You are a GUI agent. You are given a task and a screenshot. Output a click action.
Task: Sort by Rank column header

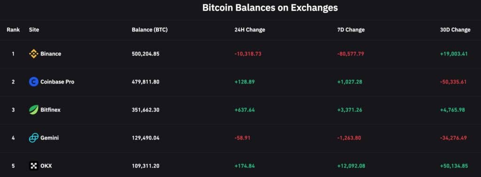[13, 30]
